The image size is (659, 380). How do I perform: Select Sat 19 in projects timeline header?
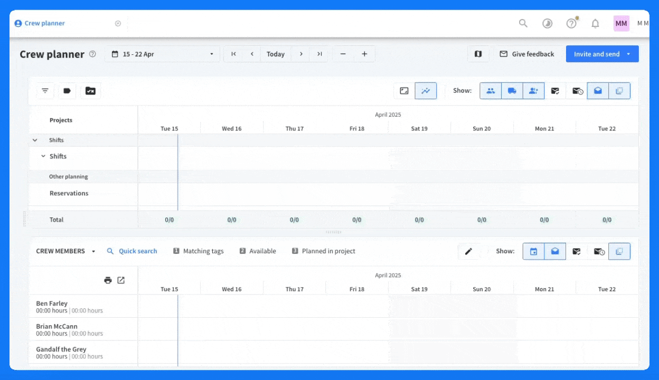coord(419,129)
